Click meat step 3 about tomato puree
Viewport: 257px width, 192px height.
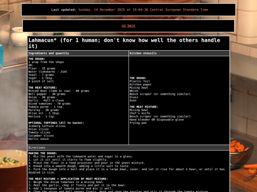tap(70, 188)
